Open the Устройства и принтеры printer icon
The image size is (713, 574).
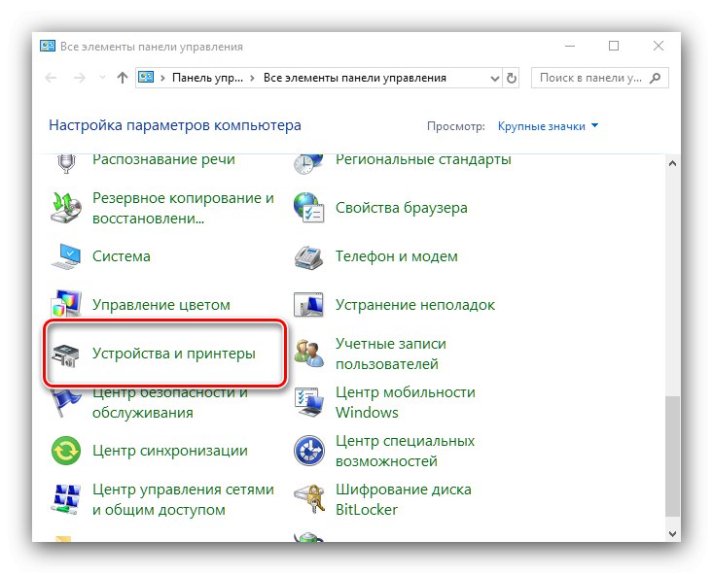click(65, 355)
